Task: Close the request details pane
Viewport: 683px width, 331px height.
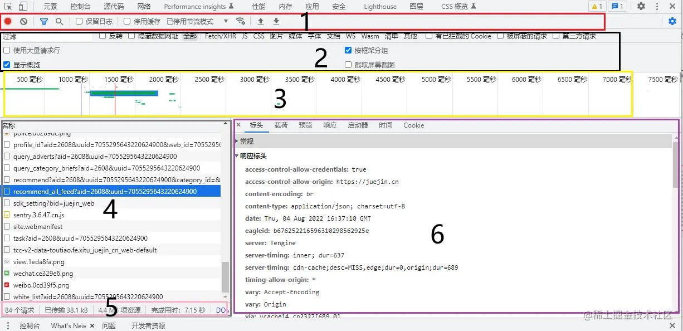Action: (238, 125)
